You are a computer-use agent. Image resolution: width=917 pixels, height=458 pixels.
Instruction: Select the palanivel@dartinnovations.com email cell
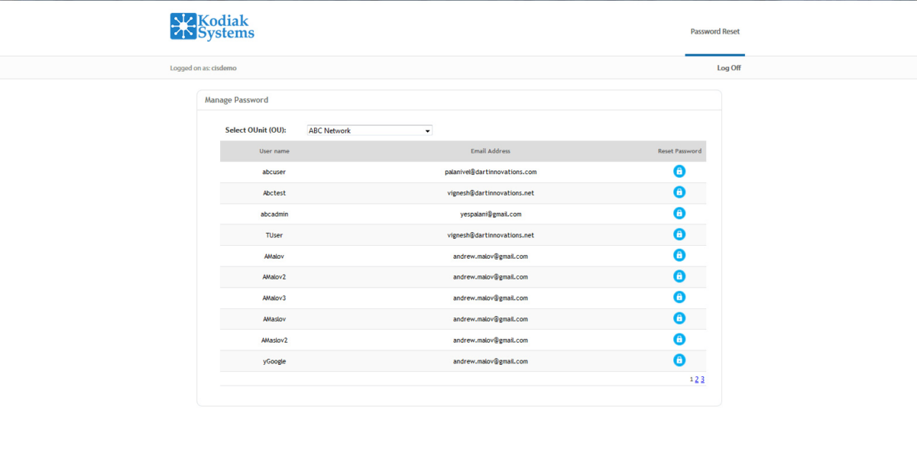click(x=490, y=172)
